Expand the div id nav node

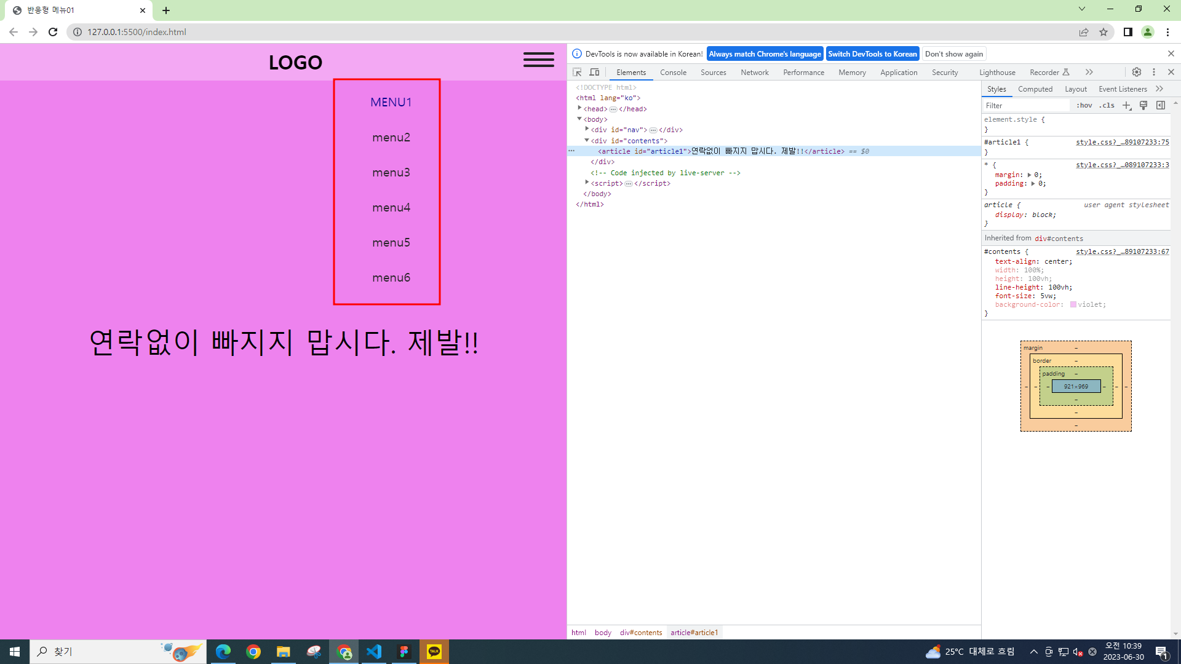[x=587, y=129]
